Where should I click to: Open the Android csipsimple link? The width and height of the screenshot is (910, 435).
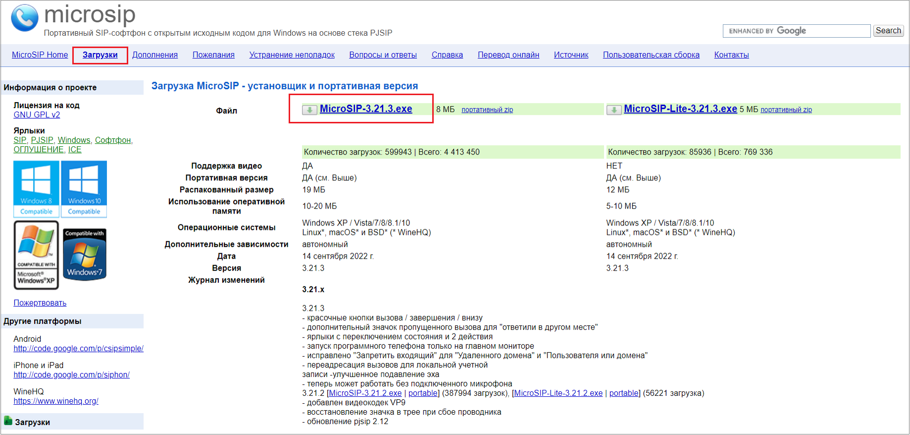pyautogui.click(x=78, y=349)
